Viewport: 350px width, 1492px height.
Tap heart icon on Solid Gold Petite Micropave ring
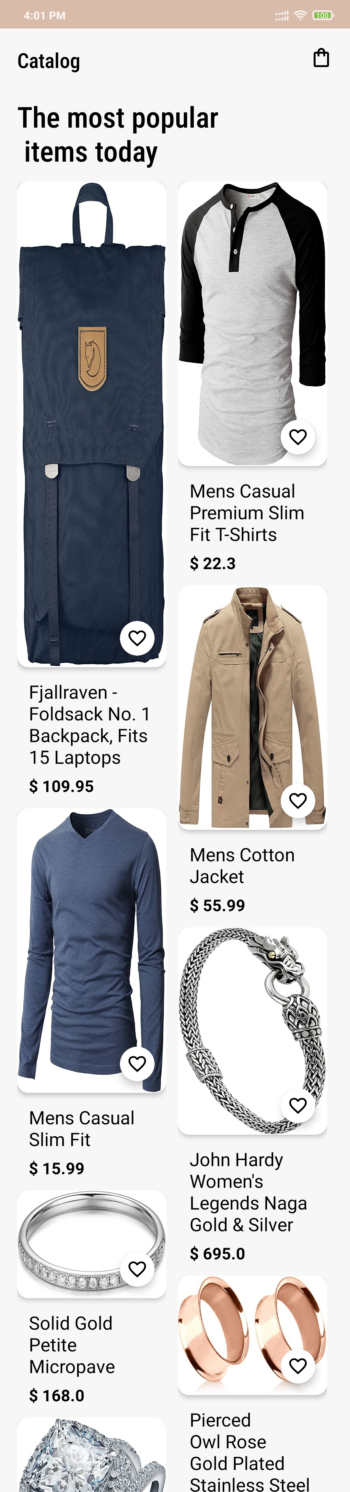137,1268
